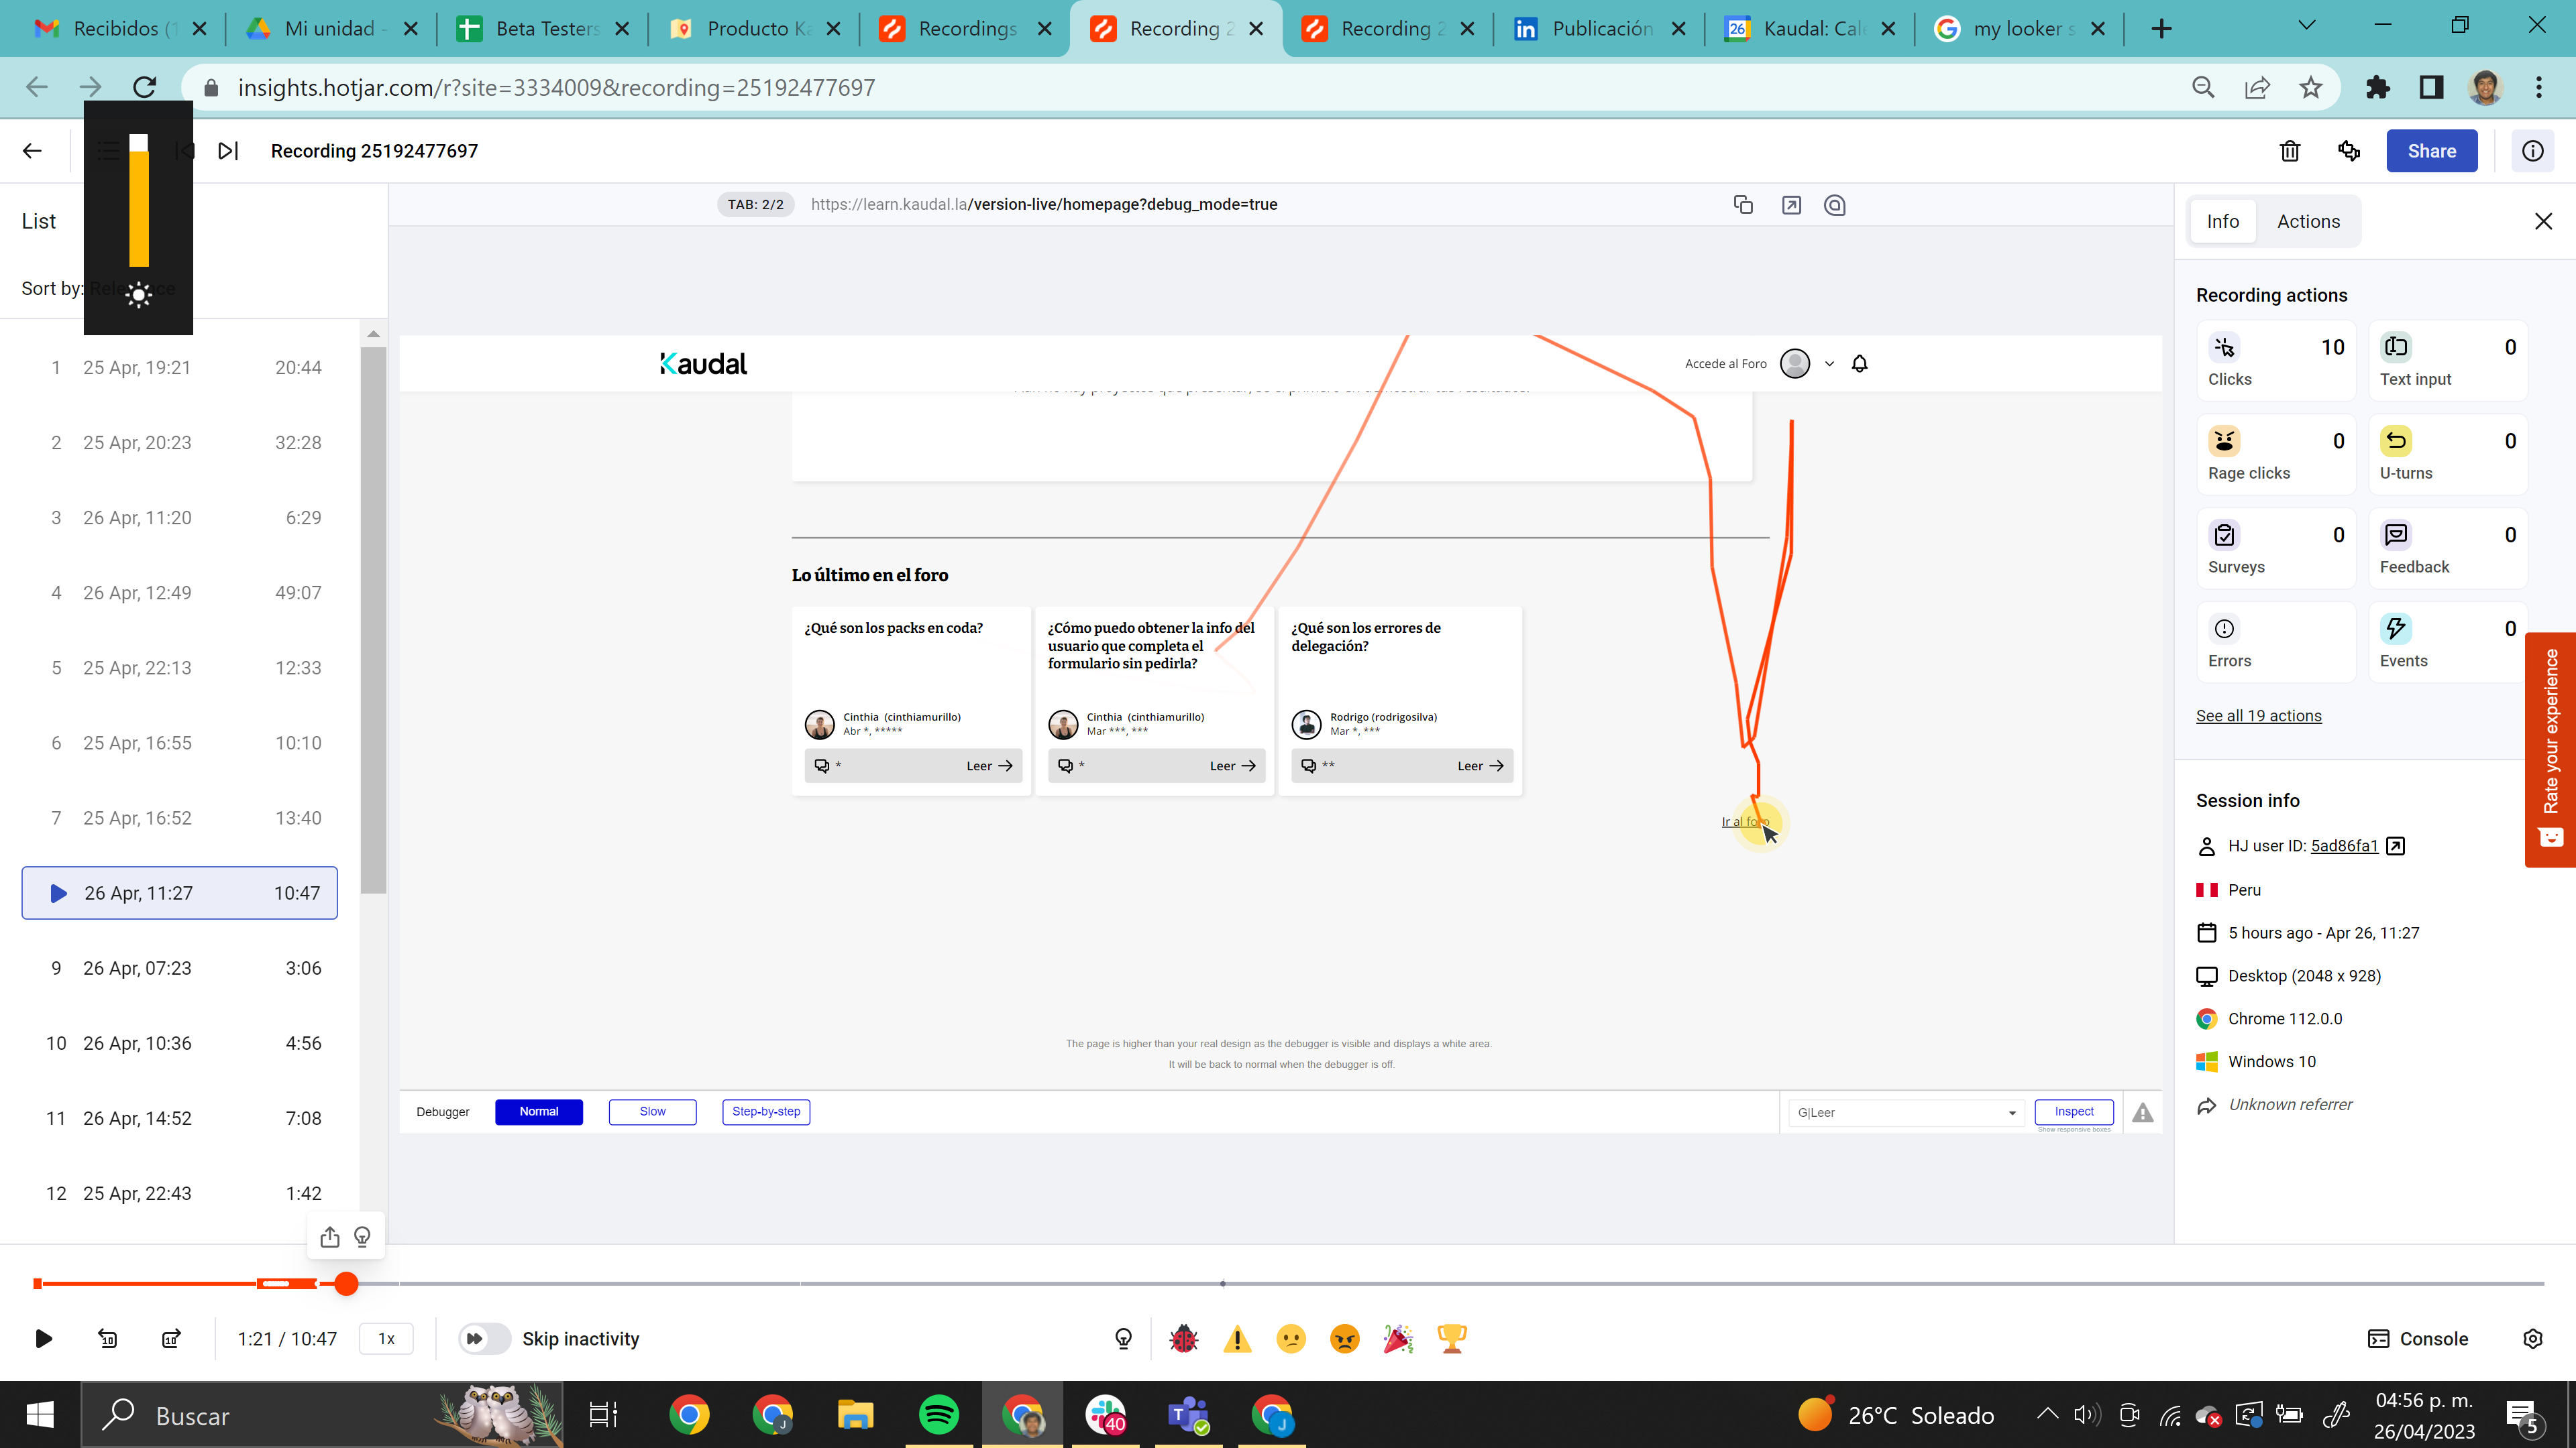The height and width of the screenshot is (1448, 2576).
Task: Click the blue Share button
Action: coord(2431,151)
